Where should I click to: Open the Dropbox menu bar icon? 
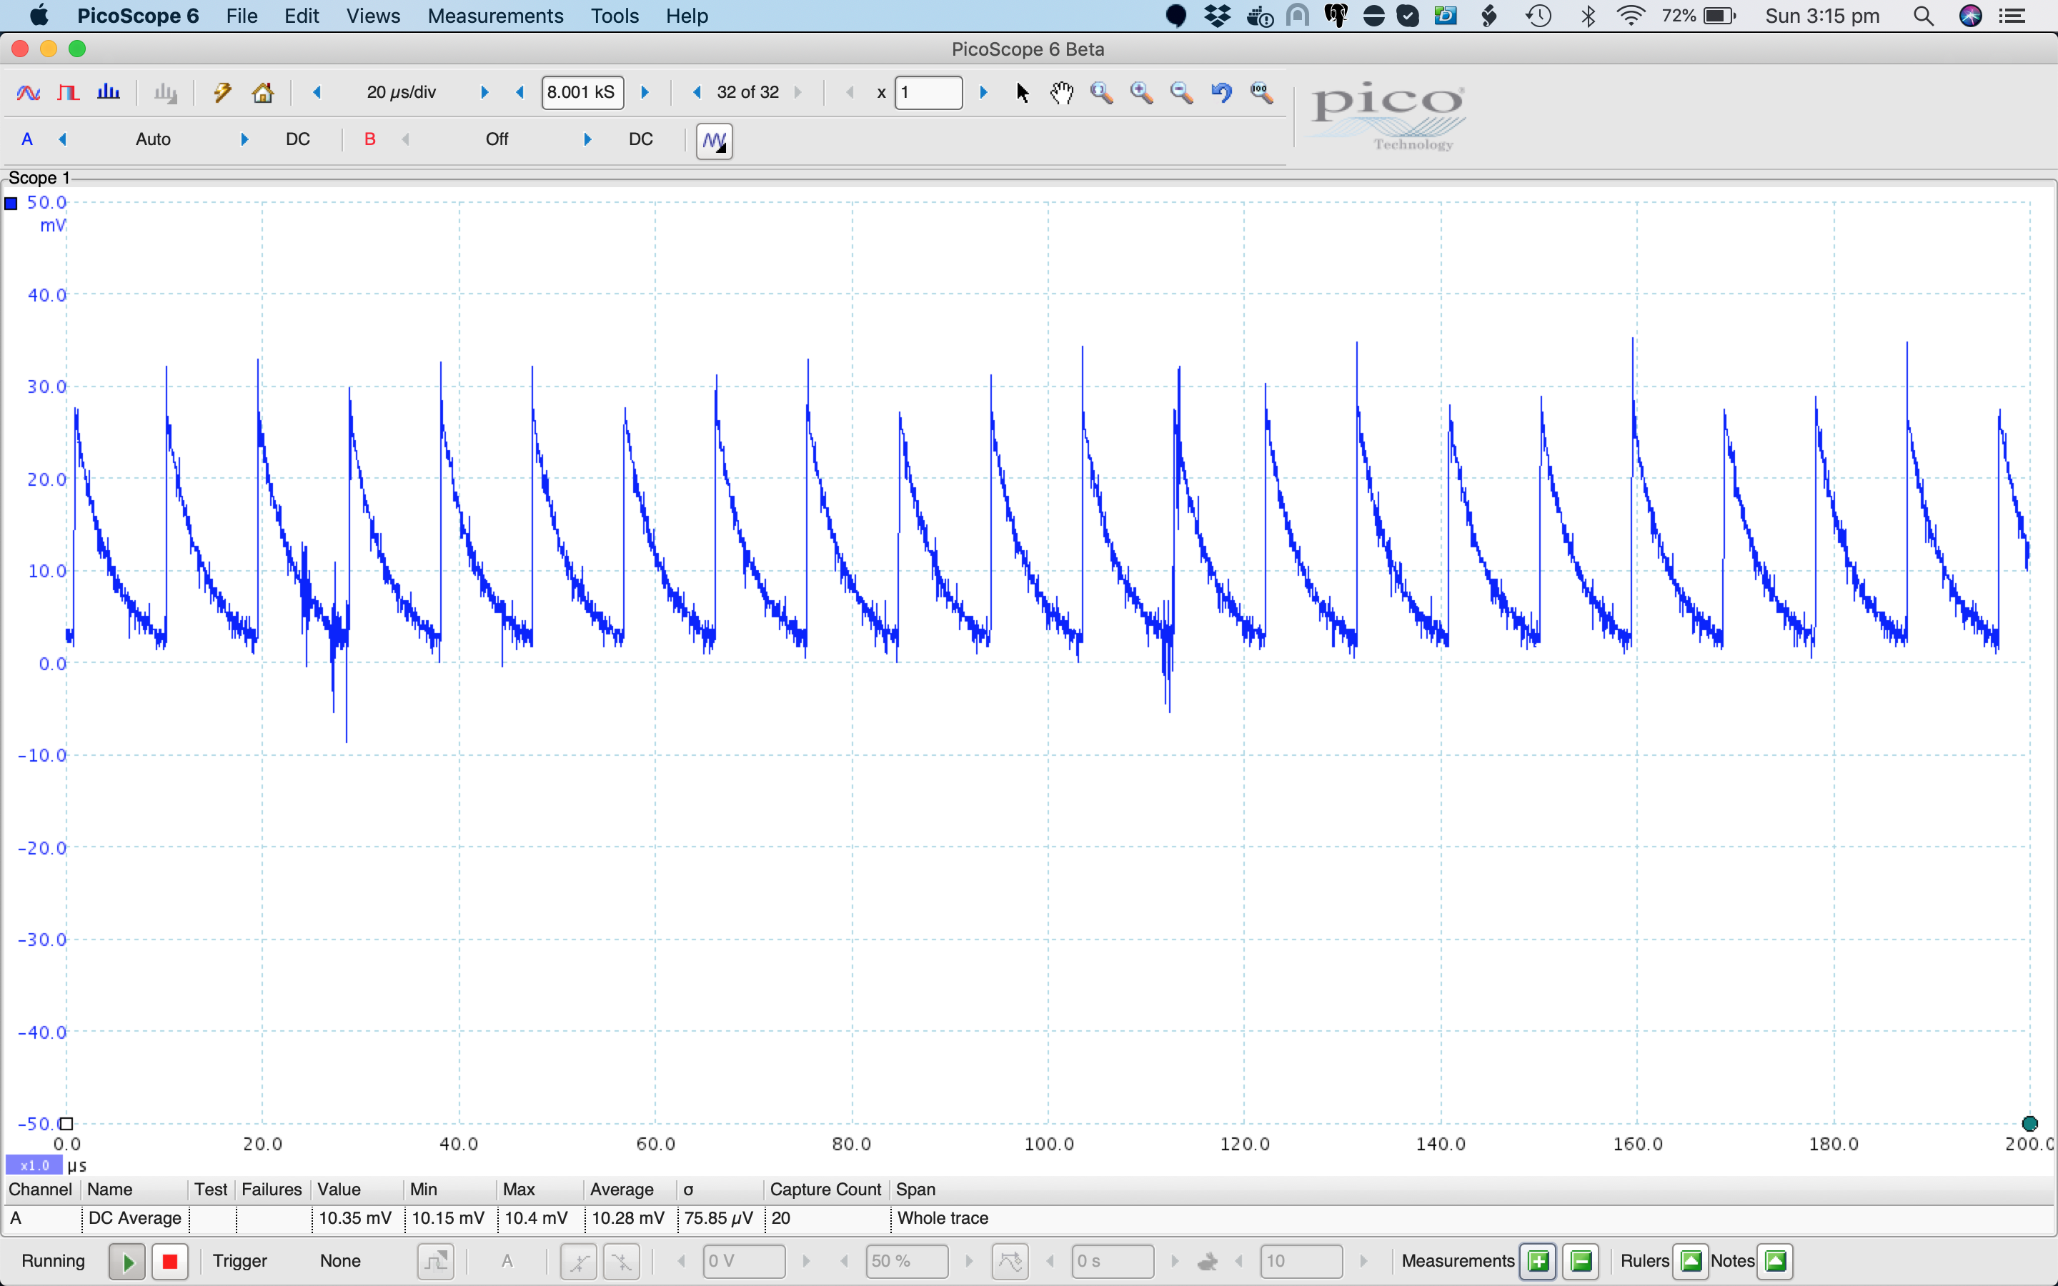point(1218,16)
